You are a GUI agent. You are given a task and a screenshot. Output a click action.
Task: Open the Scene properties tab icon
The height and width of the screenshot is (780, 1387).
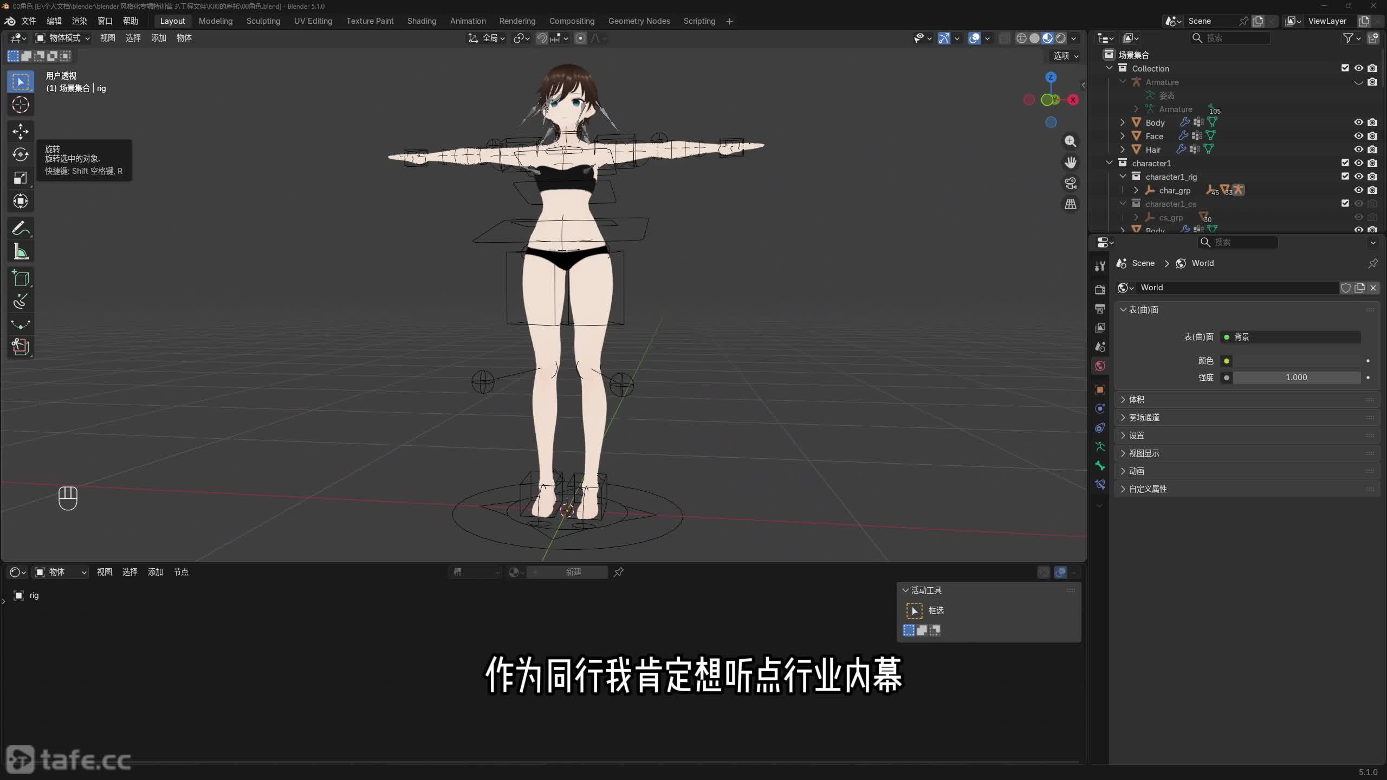point(1100,347)
